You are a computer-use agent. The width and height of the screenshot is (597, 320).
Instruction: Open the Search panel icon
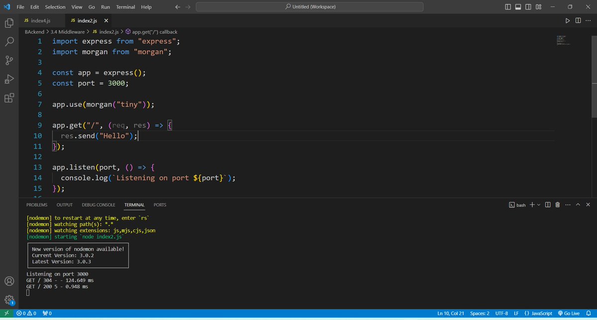(x=9, y=41)
